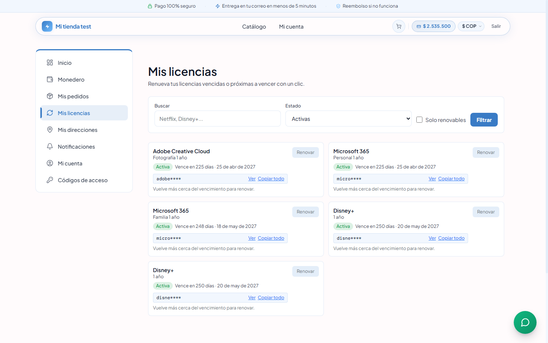Click the Mis pedidos box icon

click(x=50, y=96)
